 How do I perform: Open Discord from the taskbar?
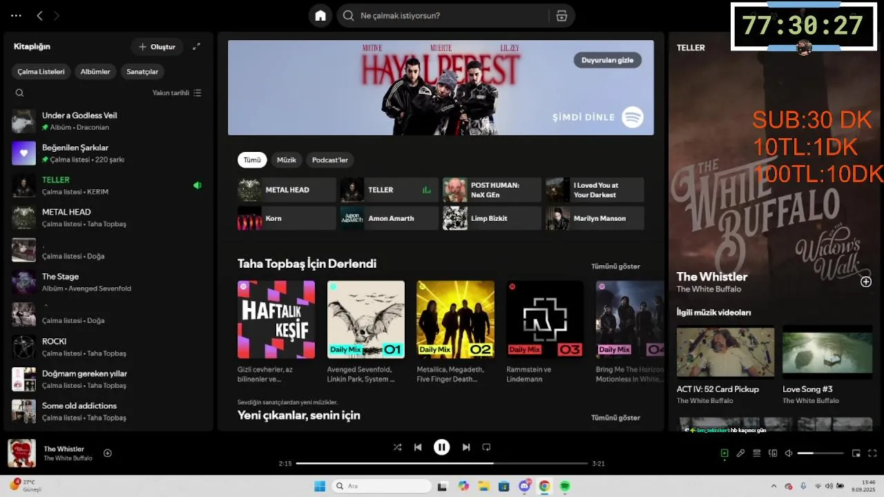point(524,486)
